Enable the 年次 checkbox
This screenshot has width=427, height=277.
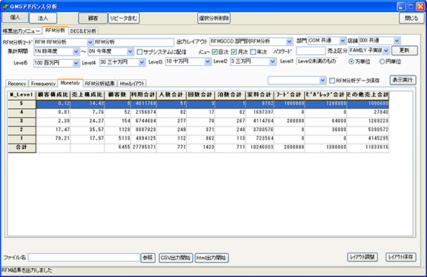[x=253, y=52]
